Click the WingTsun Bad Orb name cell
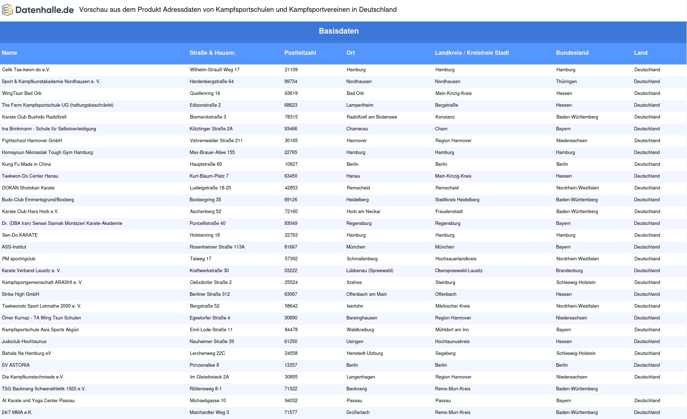 [x=22, y=93]
